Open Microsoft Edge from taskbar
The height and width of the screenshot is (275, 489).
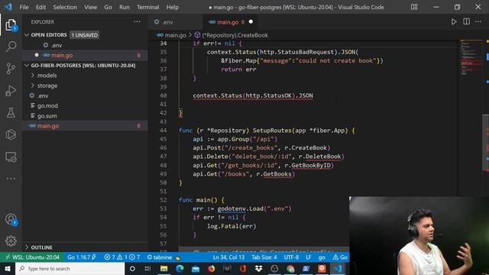point(180,268)
